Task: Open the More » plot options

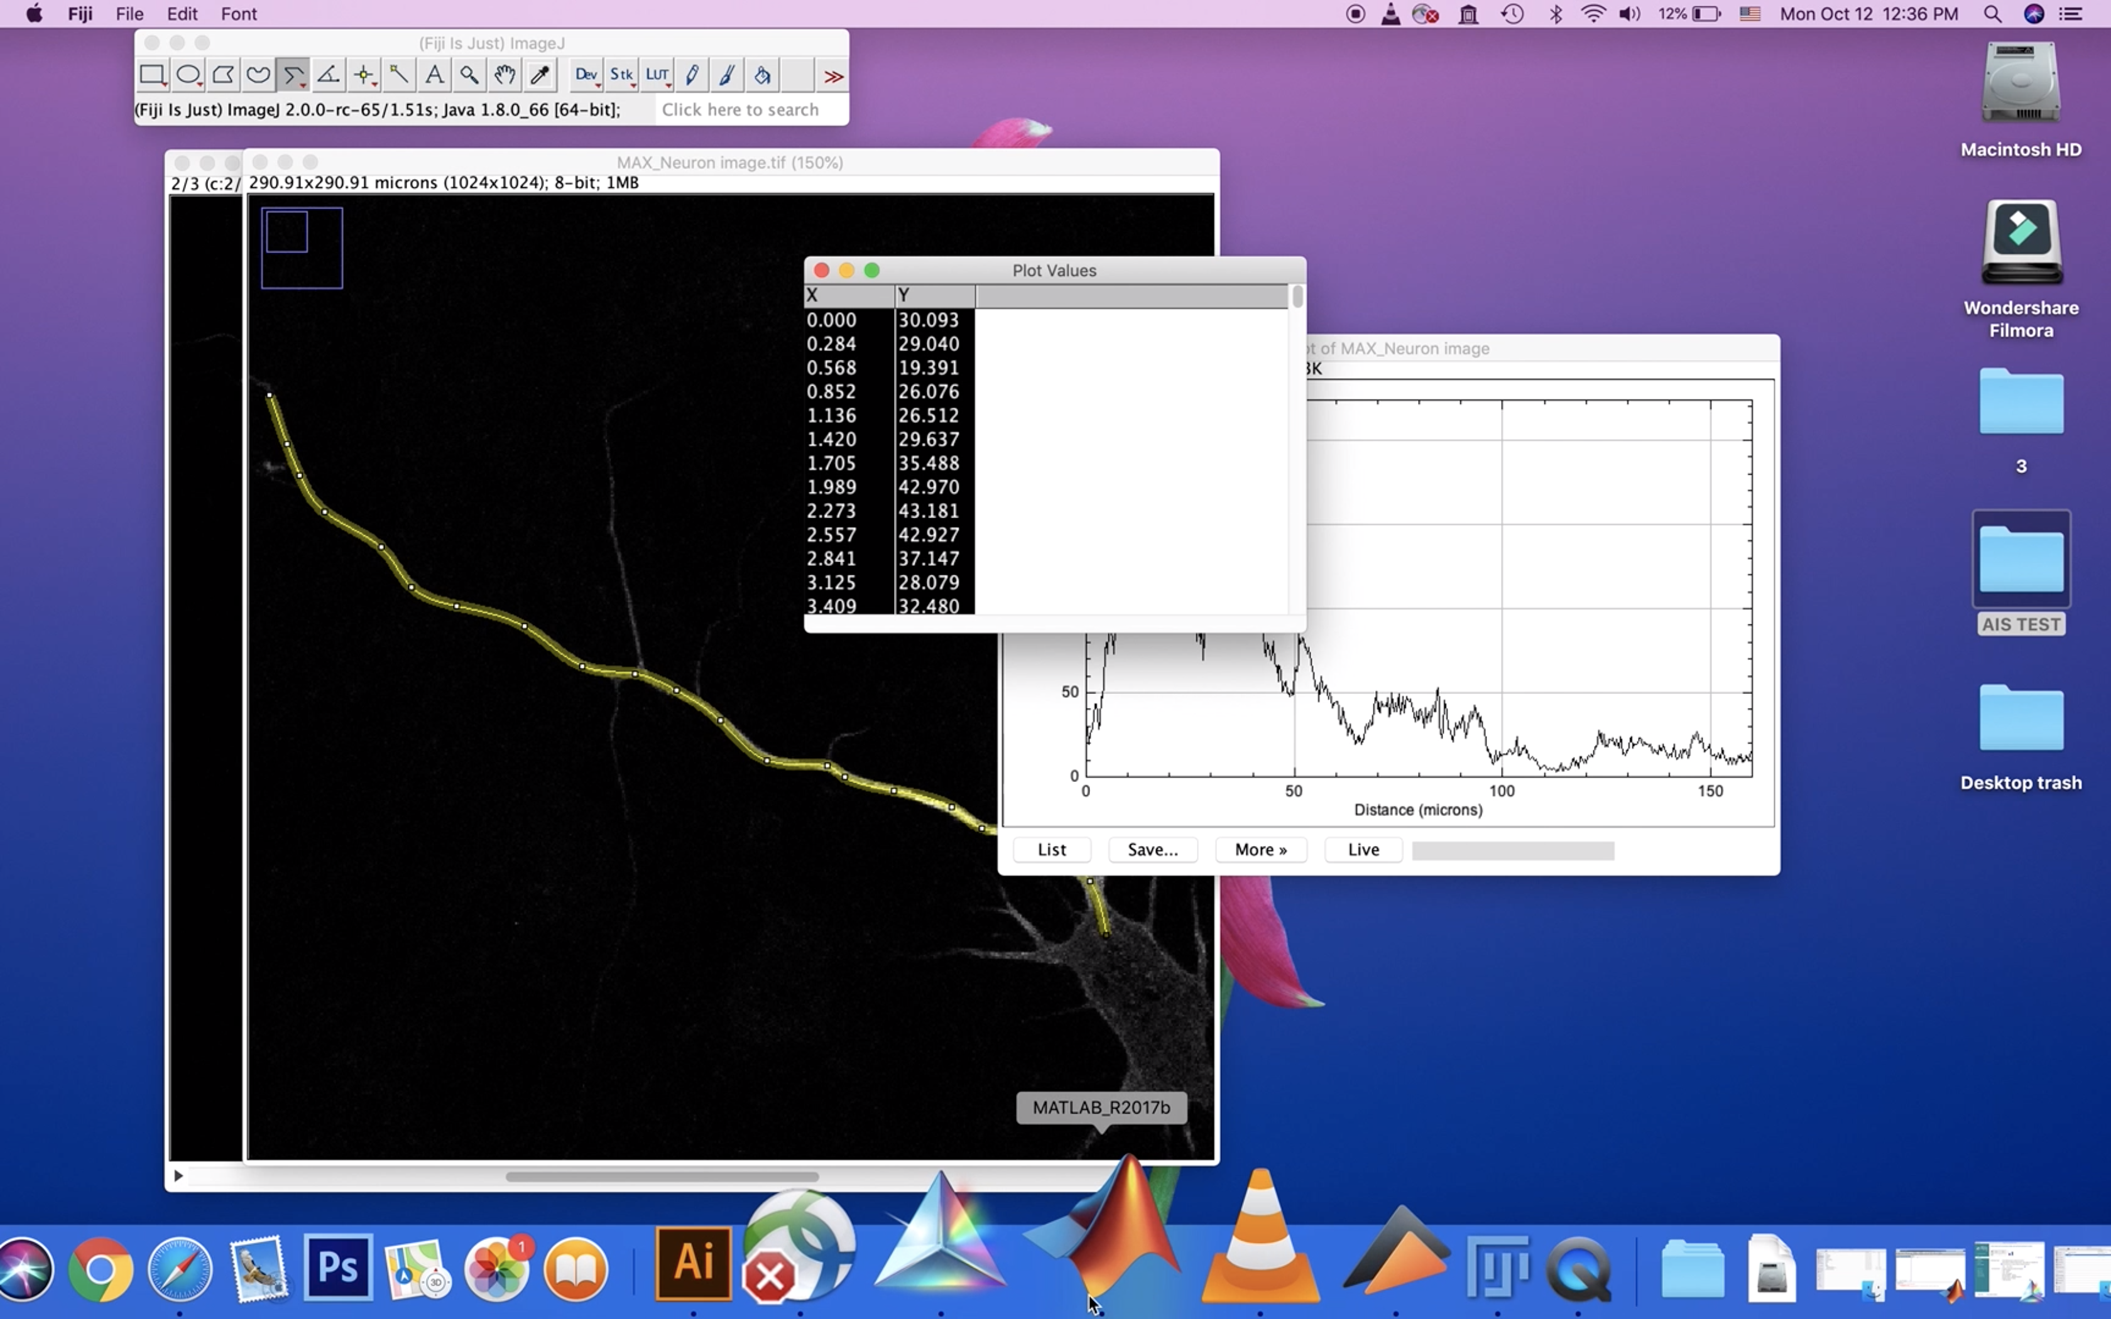Action: (x=1260, y=850)
